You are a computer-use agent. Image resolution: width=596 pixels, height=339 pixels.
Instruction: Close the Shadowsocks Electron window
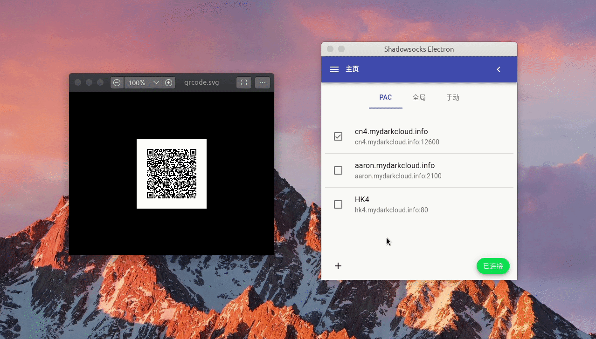(330, 49)
